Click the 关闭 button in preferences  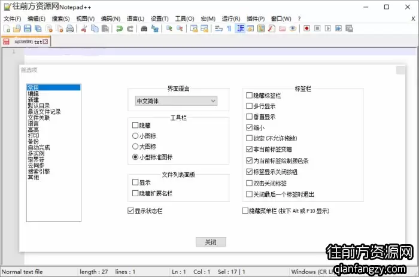[x=211, y=242]
